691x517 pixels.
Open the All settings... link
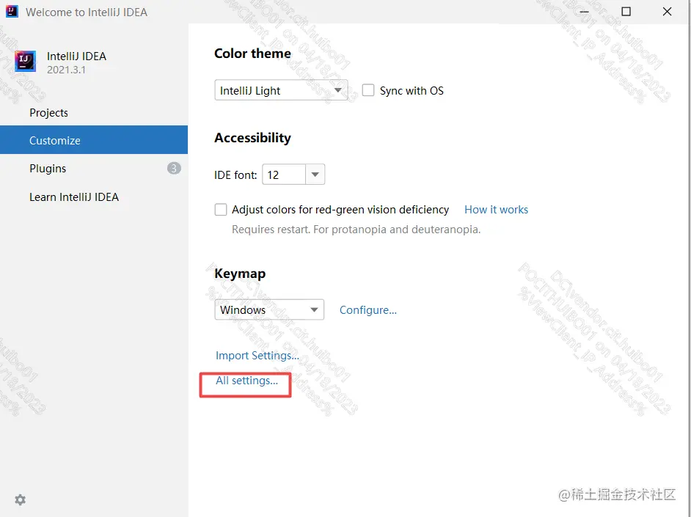[x=246, y=381]
